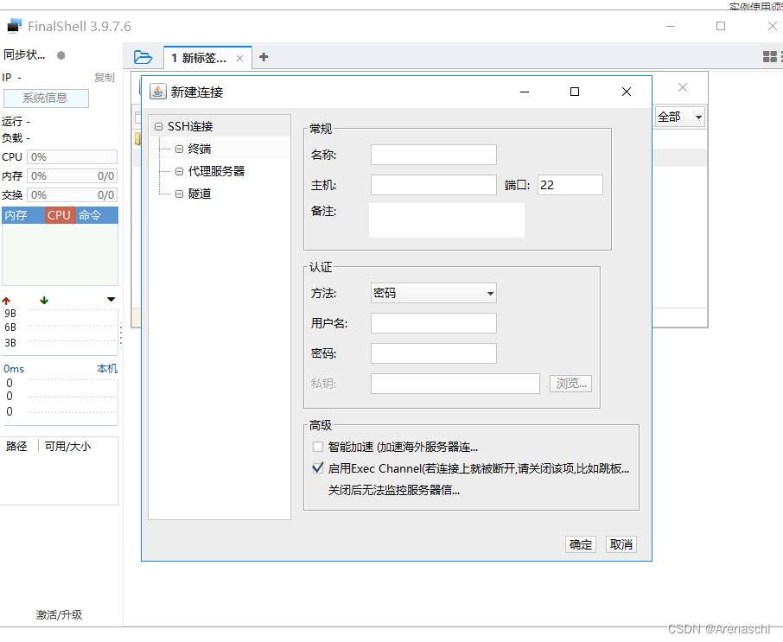Click the traffic graph sort dropdown arrow
The width and height of the screenshot is (783, 642).
coord(111,298)
